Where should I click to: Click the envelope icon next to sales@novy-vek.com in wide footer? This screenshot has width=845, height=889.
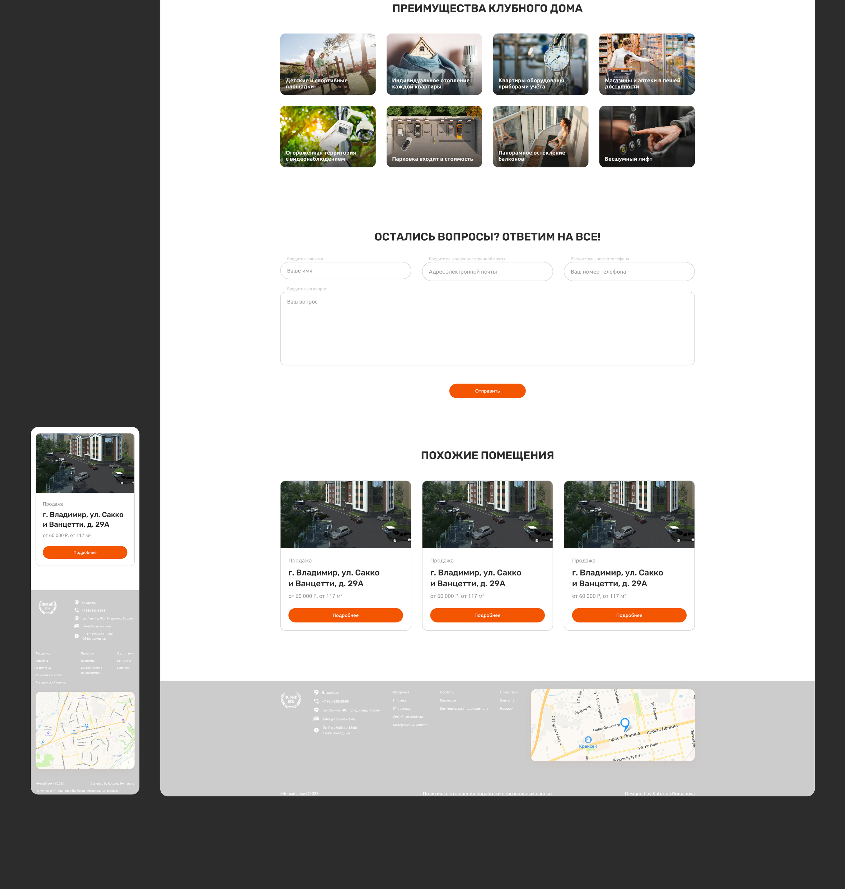coord(316,719)
